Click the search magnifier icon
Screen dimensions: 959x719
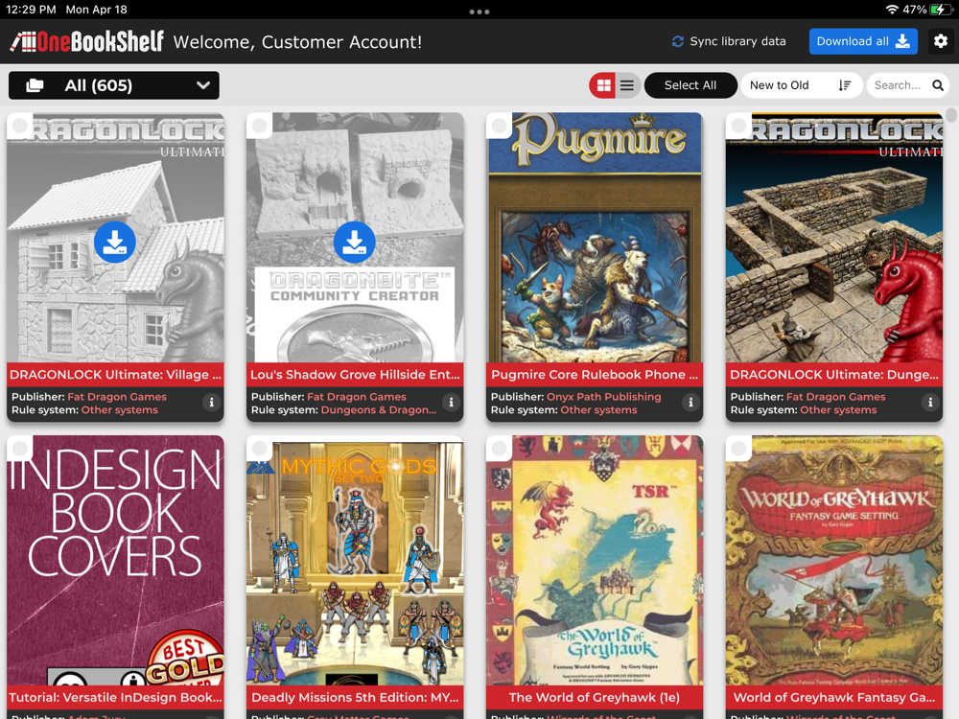[938, 85]
